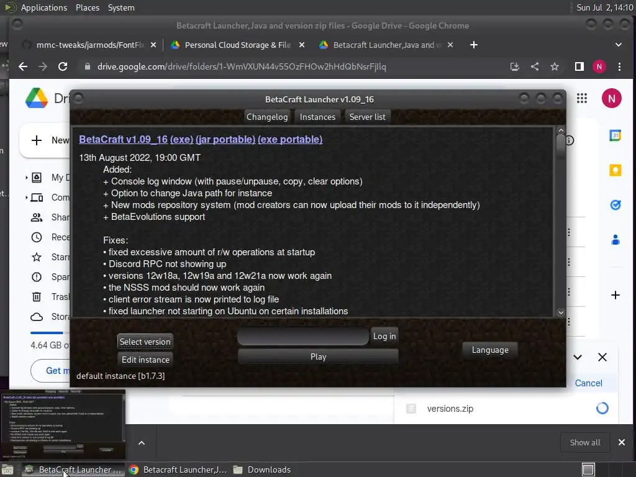The width and height of the screenshot is (636, 477).
Task: Open the Applications menu
Action: click(x=44, y=7)
